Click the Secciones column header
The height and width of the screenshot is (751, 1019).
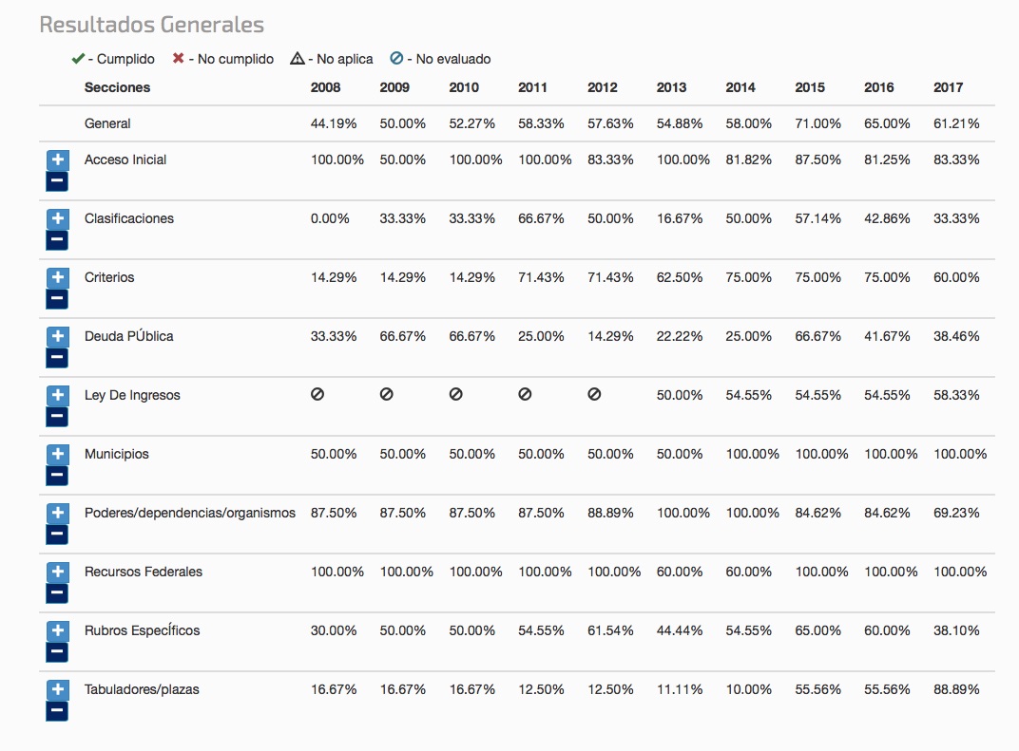pos(117,87)
